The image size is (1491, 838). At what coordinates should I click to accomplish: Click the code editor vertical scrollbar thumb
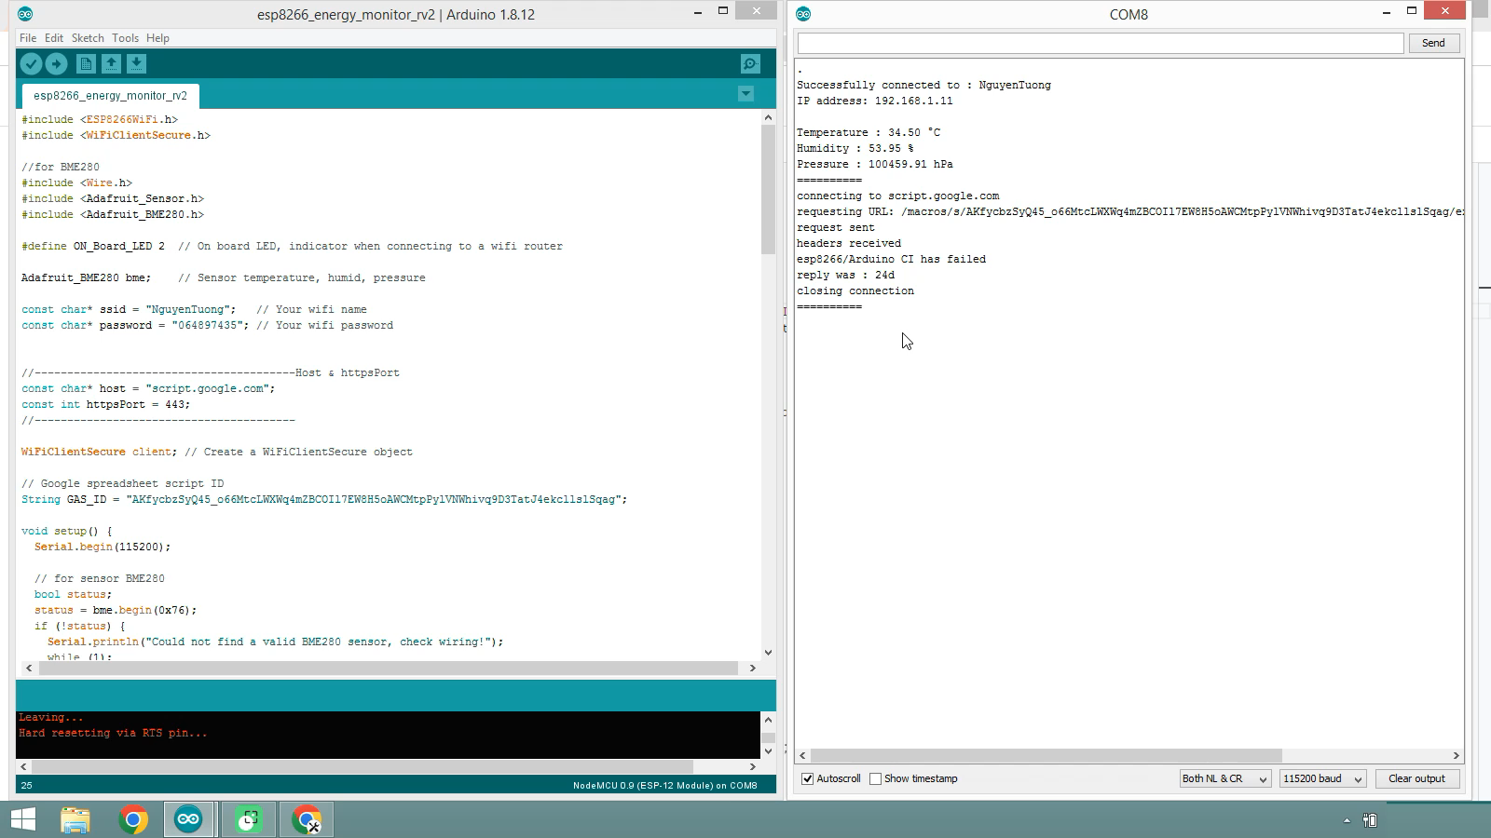768,189
